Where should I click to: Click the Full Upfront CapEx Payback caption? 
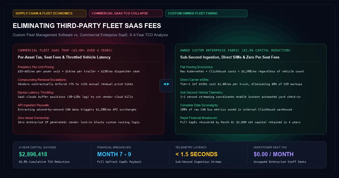pos(119,162)
